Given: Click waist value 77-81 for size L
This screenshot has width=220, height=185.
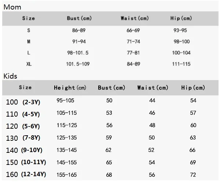Looking at the screenshot, I should [x=133, y=53].
